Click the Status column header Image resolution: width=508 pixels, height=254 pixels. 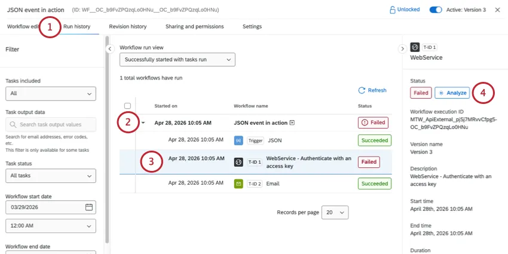tap(365, 106)
